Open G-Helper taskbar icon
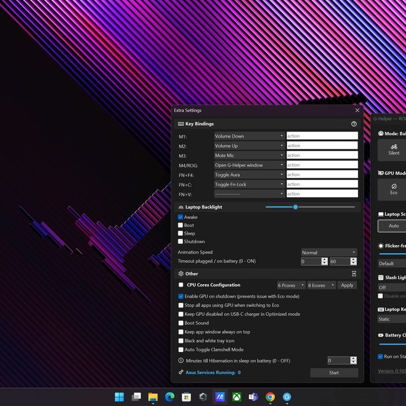The height and width of the screenshot is (406, 406). pos(286,396)
